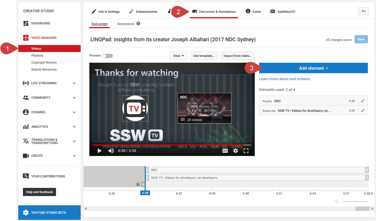
Task: Open video player settings gear
Action: pyautogui.click(x=236, y=151)
